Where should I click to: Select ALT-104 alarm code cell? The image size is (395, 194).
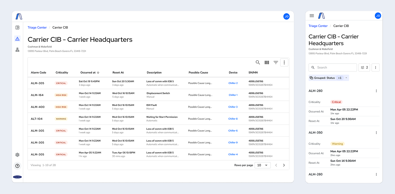point(37,119)
